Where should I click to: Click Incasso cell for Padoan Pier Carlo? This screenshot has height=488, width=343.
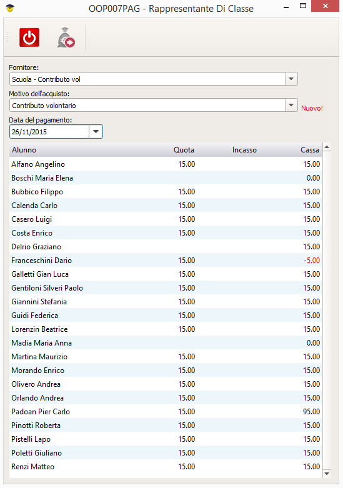244,411
